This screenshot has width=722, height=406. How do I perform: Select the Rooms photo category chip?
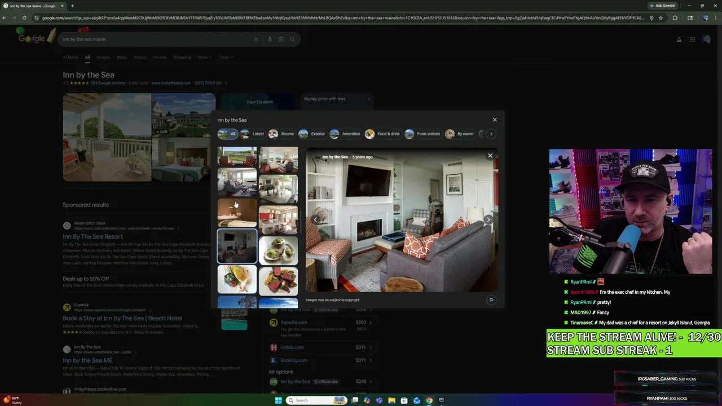pos(281,134)
